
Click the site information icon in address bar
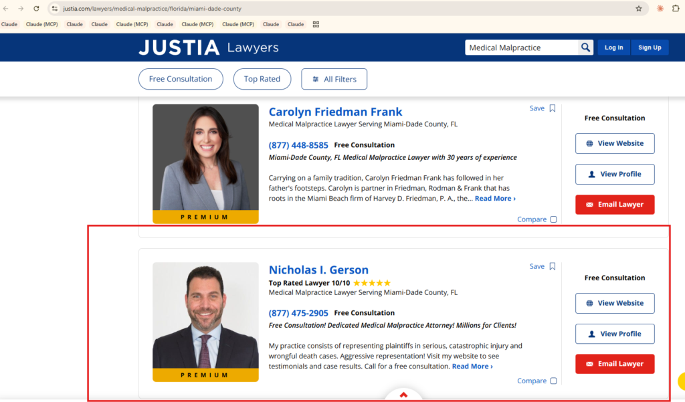coord(55,9)
